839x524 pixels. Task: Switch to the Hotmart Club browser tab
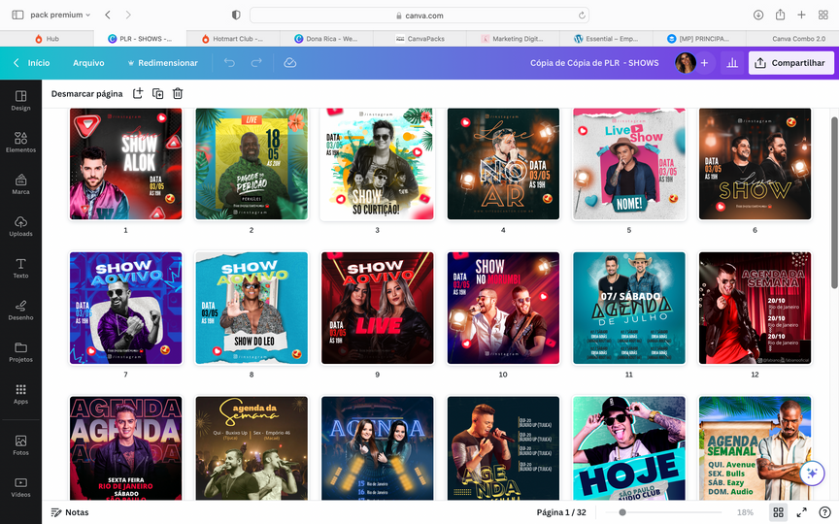tap(238, 38)
